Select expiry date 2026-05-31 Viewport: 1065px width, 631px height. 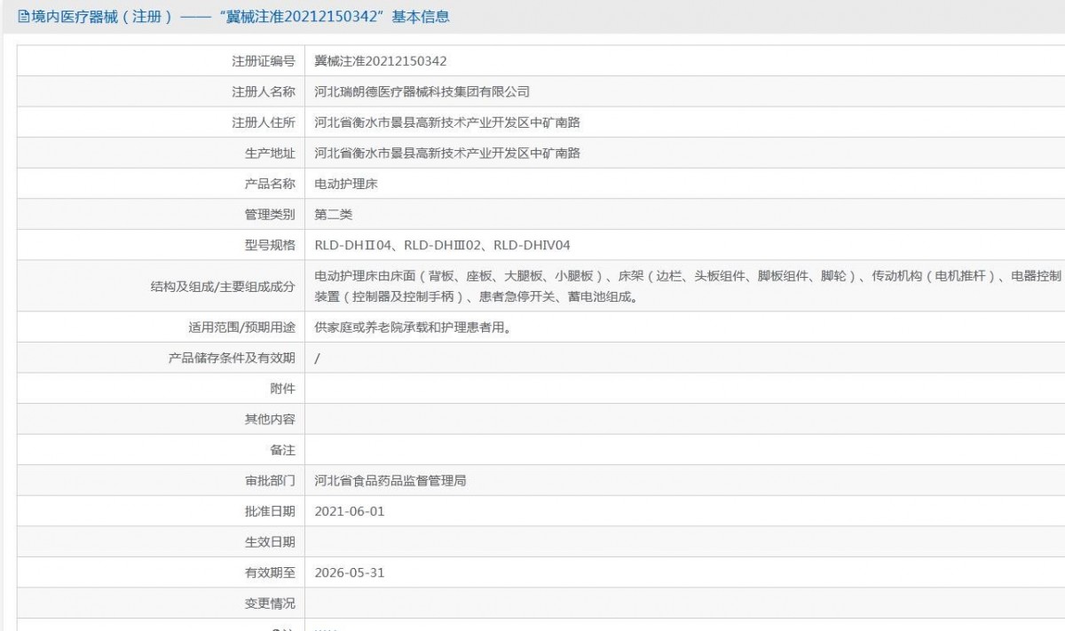(x=350, y=572)
